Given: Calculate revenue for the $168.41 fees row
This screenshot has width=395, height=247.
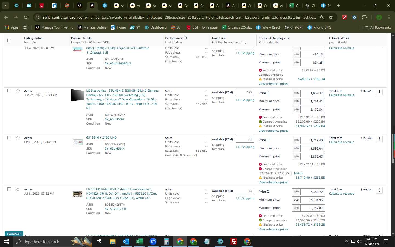Looking at the screenshot, I should (342, 95).
